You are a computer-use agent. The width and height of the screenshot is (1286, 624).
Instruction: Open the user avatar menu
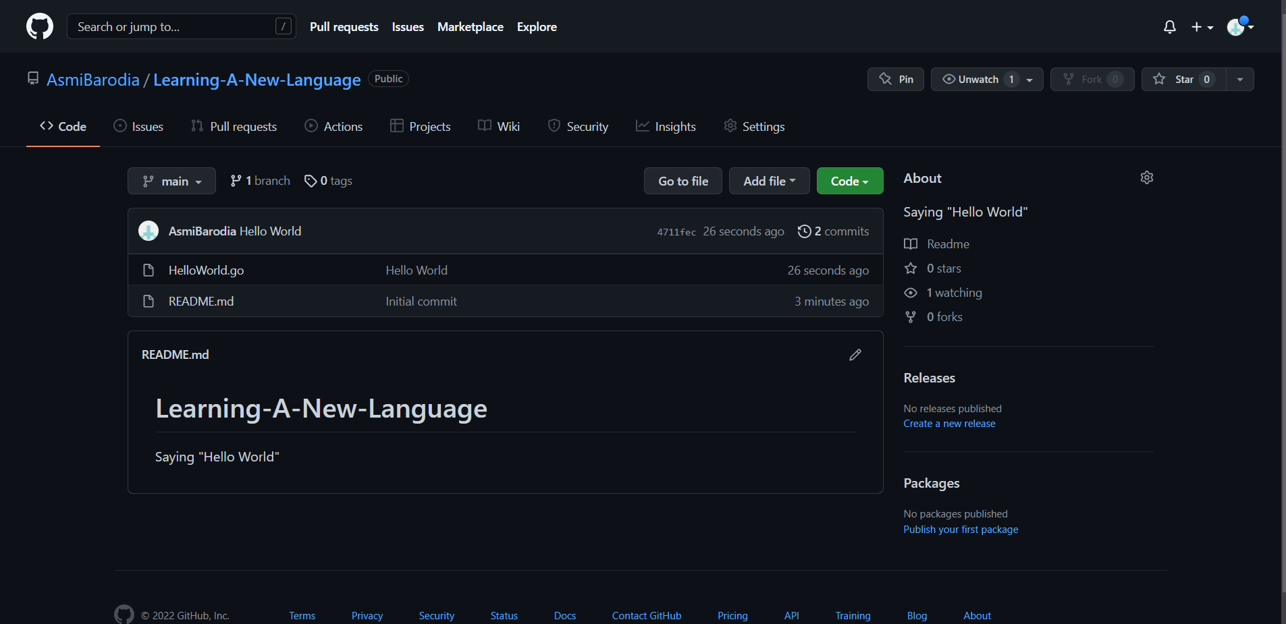coord(1240,26)
